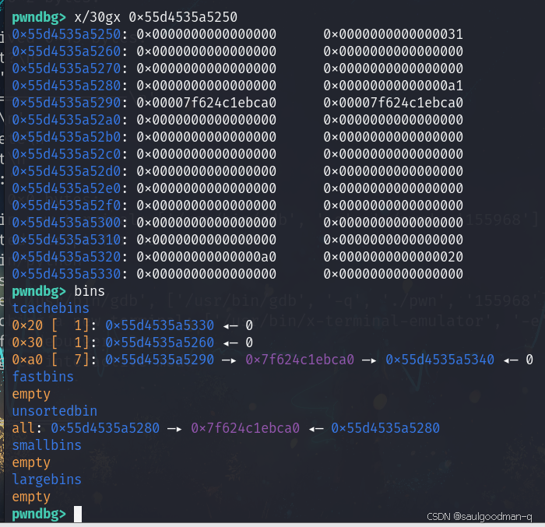545x527 pixels.
Task: Click value 0x0000000000000020 on row 0x55d4535a5320
Action: (x=393, y=257)
